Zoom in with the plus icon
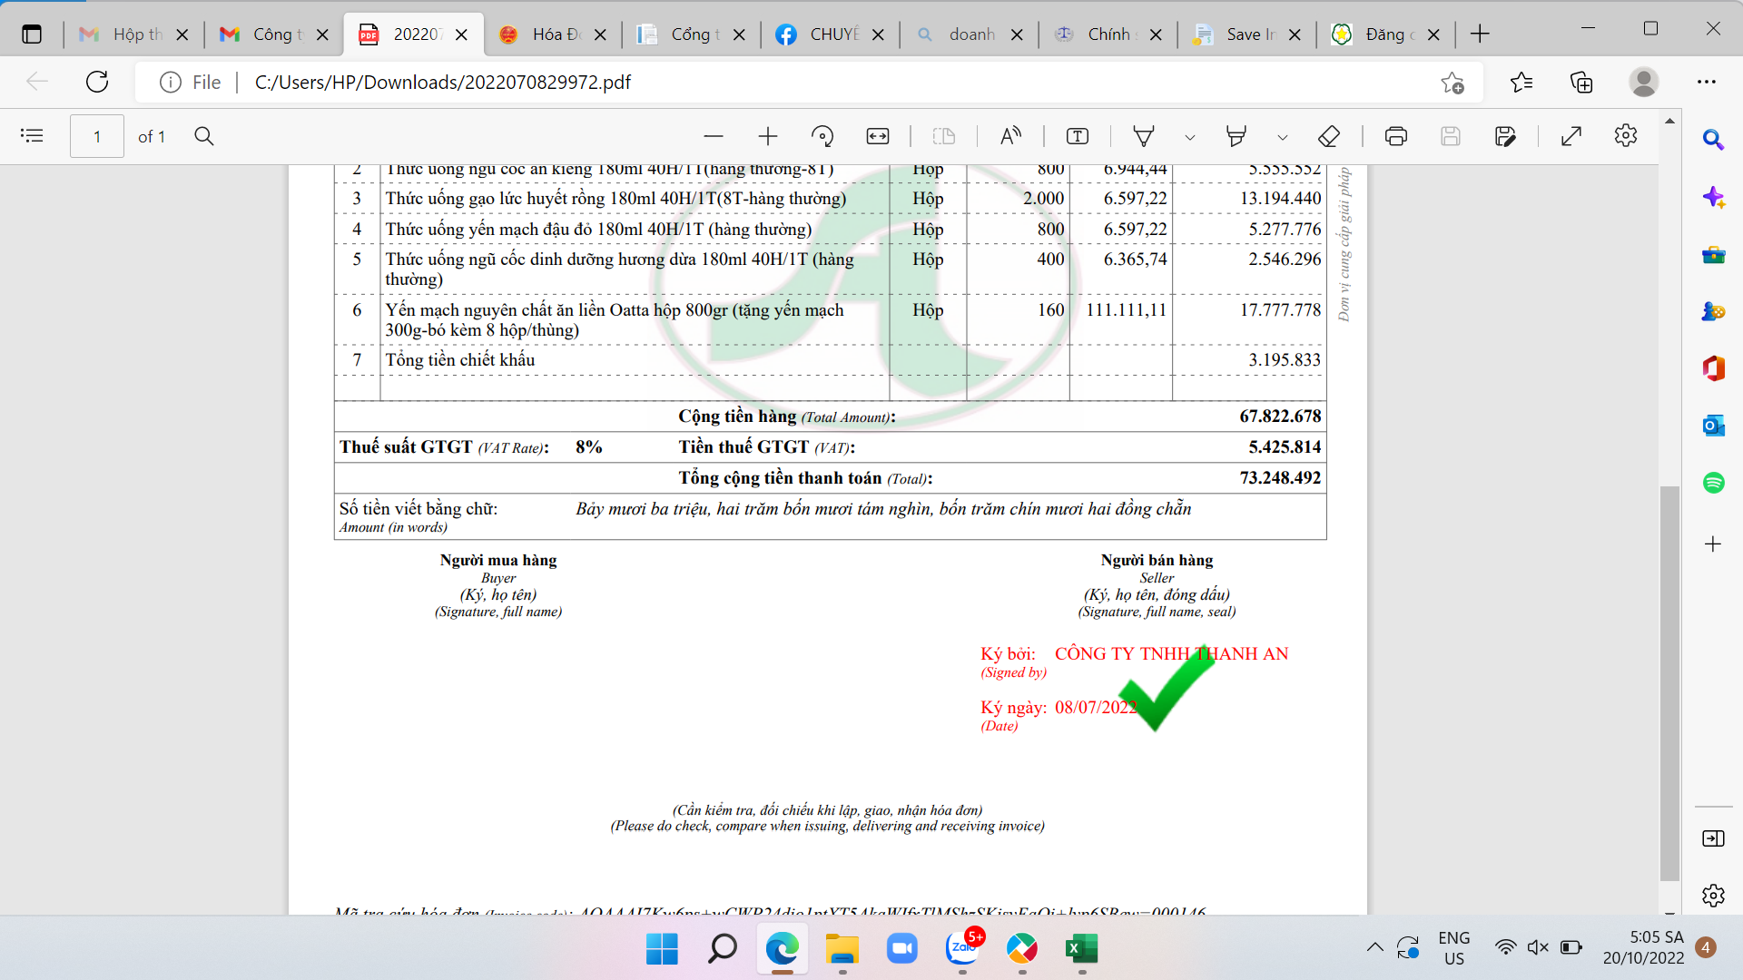Viewport: 1743px width, 980px height. pos(768,136)
